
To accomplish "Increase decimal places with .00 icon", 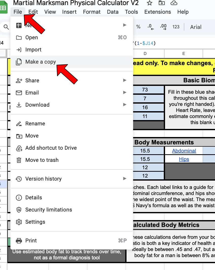I will [162, 27].
